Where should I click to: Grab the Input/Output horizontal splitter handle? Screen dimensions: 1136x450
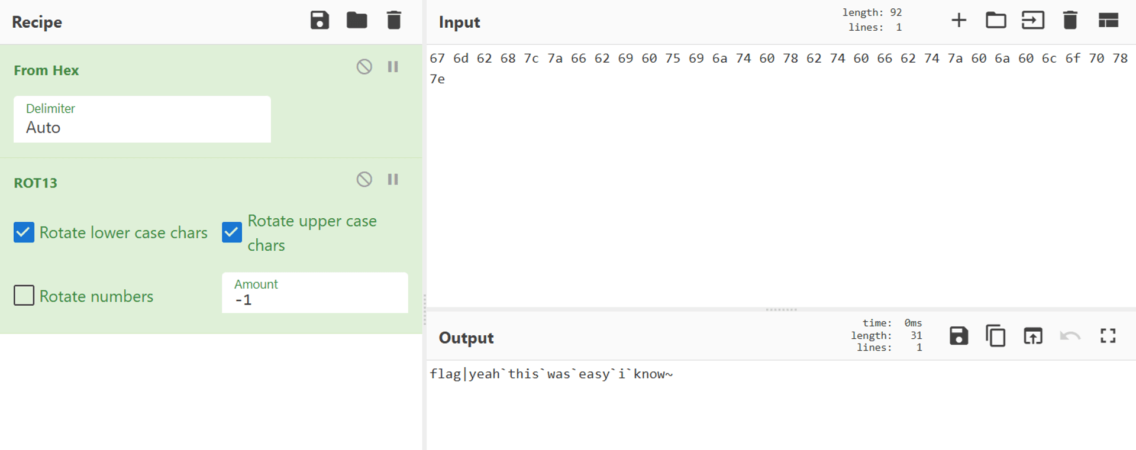(781, 309)
